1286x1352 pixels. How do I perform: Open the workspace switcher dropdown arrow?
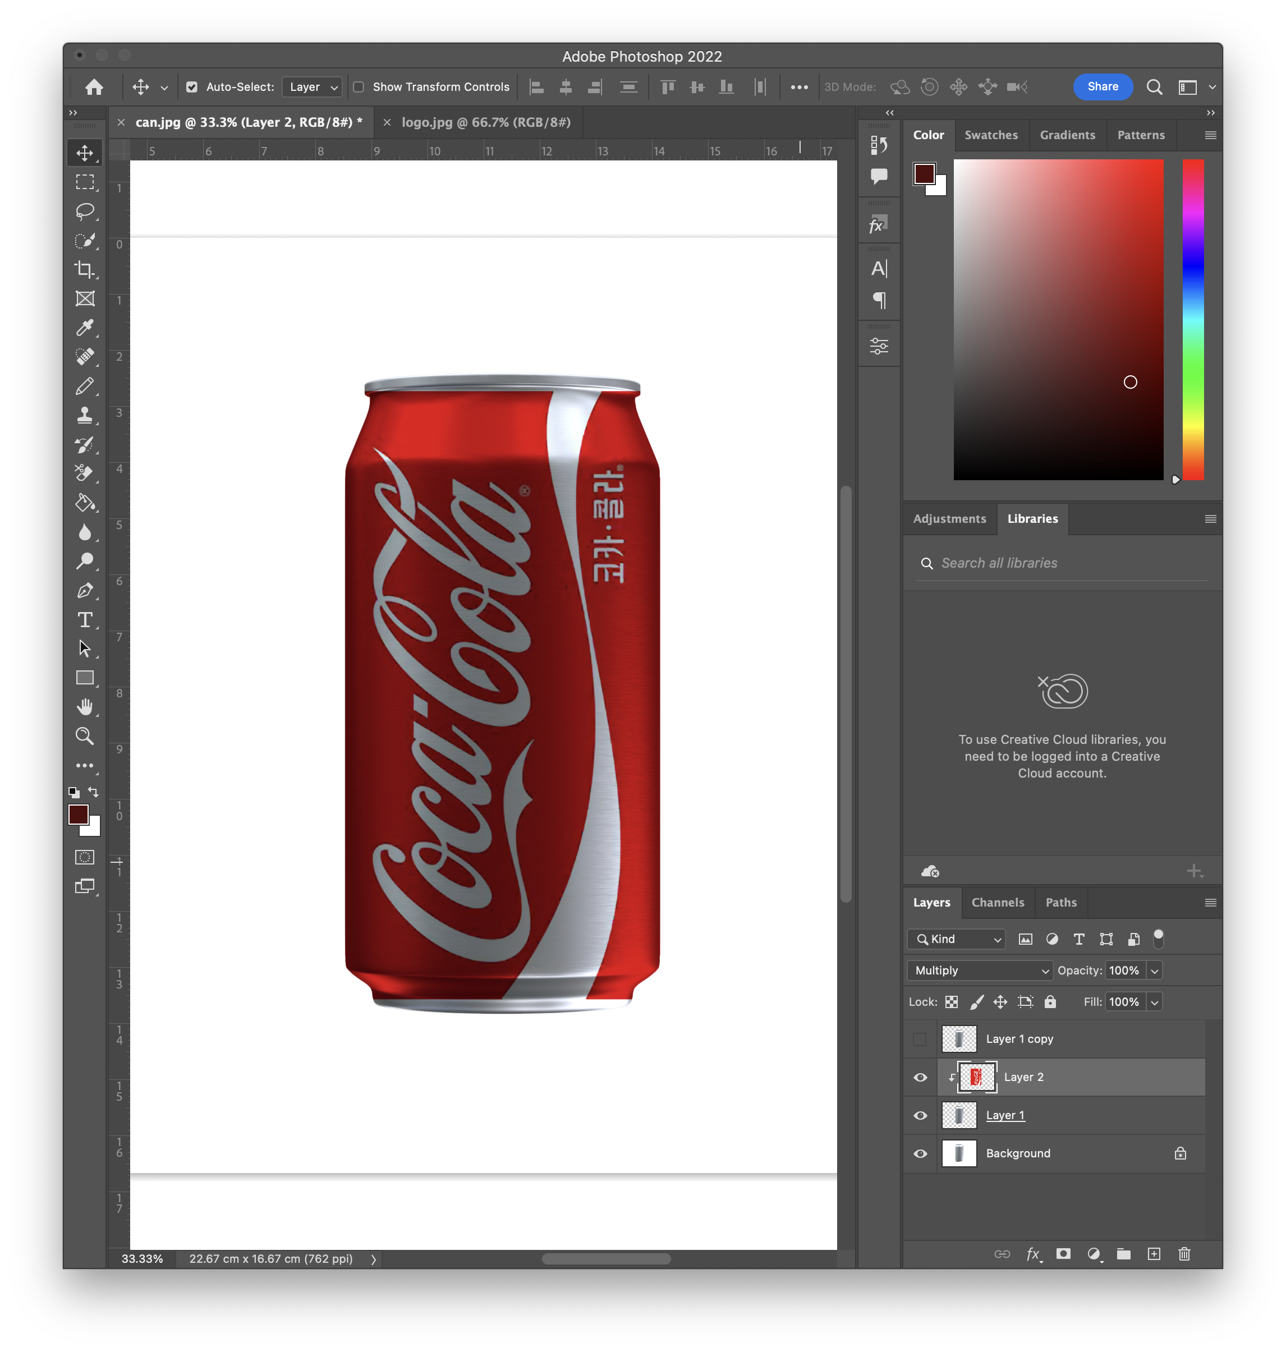(1211, 87)
